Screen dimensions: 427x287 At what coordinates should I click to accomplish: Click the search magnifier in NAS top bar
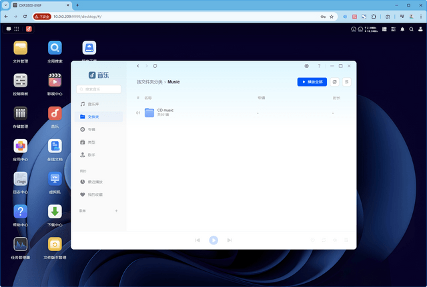click(411, 29)
